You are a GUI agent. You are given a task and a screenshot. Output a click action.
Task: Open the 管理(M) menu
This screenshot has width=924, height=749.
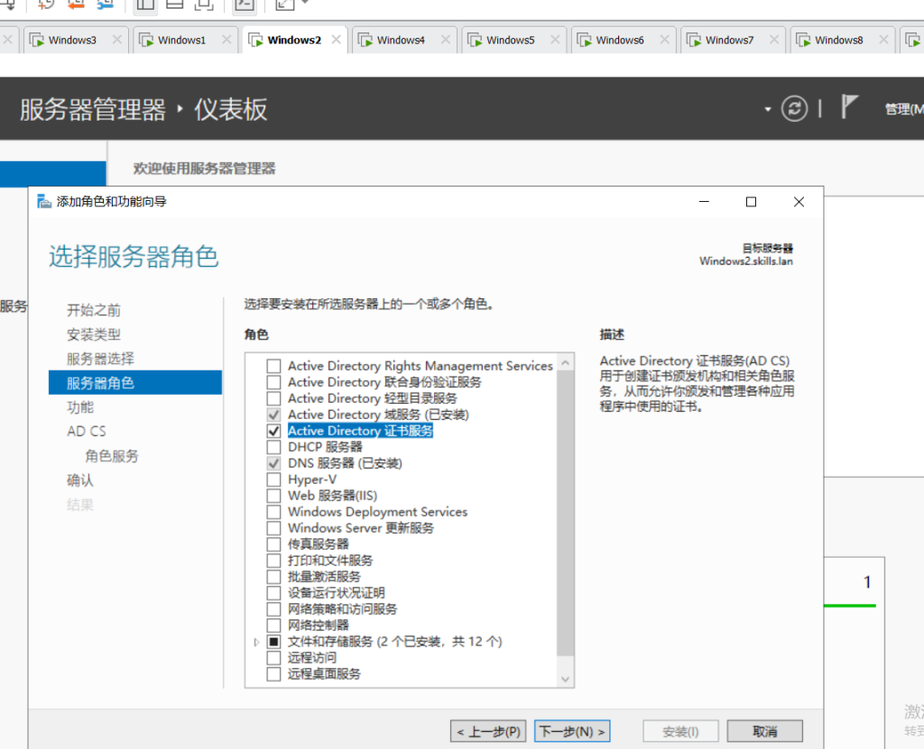[x=903, y=109]
